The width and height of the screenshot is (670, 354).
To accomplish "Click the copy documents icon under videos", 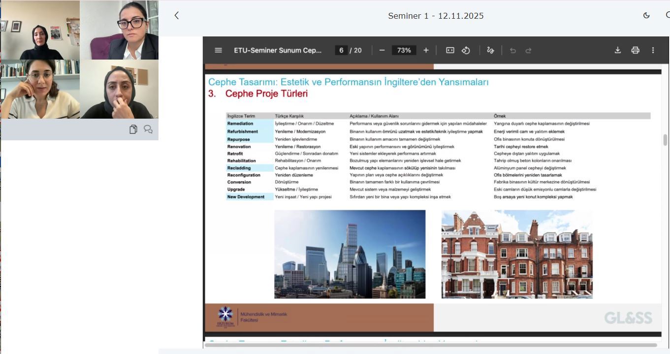I will pyautogui.click(x=133, y=129).
